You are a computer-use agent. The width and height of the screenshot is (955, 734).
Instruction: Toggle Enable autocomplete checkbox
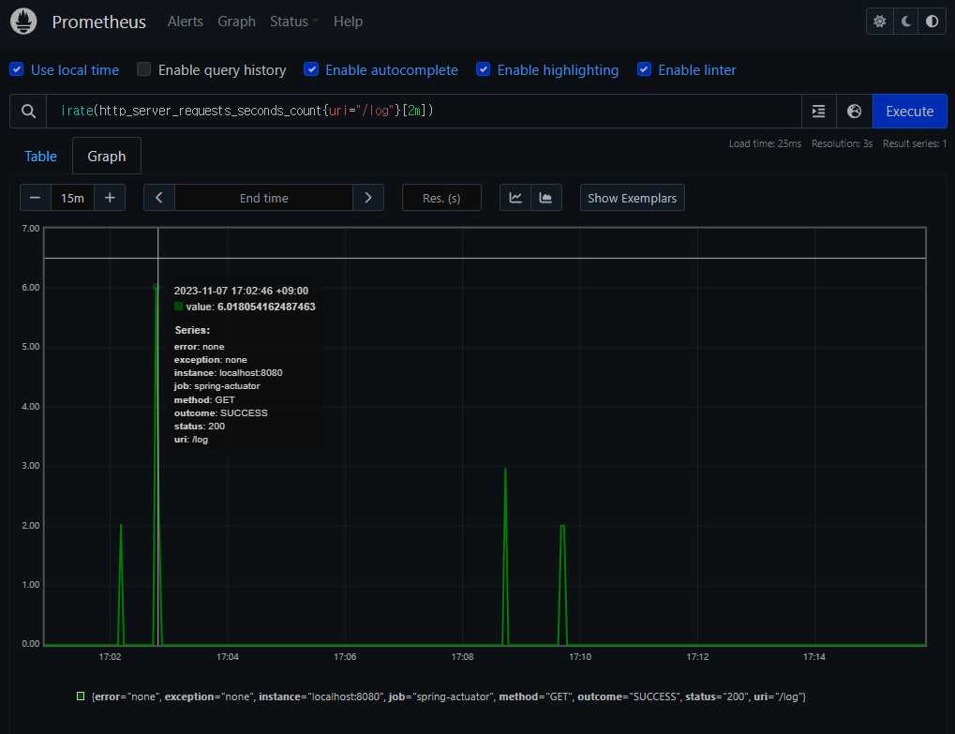(311, 69)
